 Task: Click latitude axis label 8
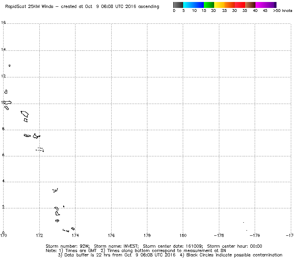(x=3, y=129)
